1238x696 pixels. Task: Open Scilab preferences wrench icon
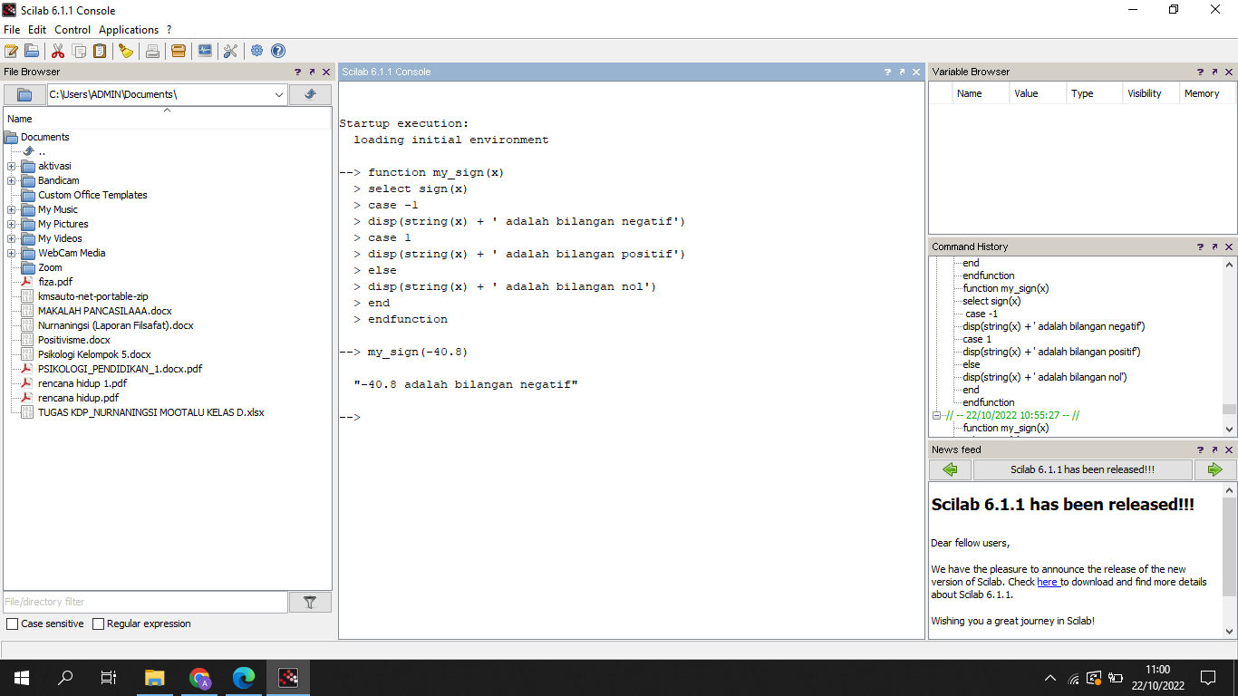[230, 51]
